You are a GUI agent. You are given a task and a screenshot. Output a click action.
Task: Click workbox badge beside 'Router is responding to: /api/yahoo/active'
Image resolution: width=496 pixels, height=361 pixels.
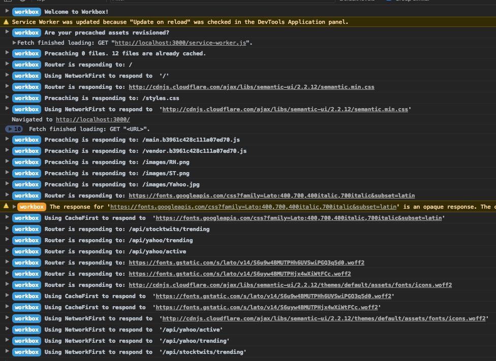[26, 251]
